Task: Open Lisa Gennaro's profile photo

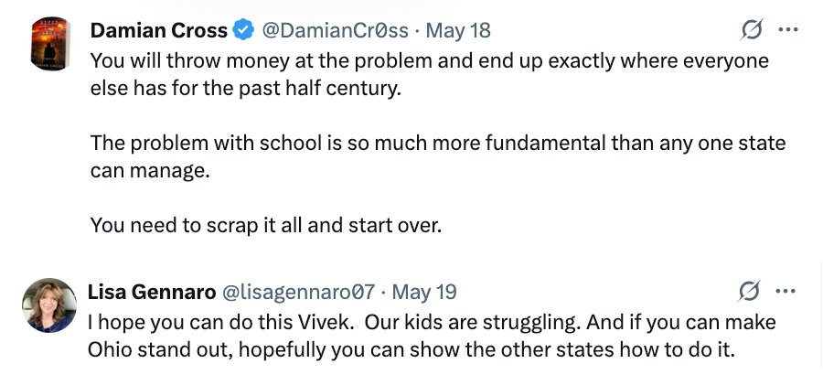Action: click(x=48, y=305)
